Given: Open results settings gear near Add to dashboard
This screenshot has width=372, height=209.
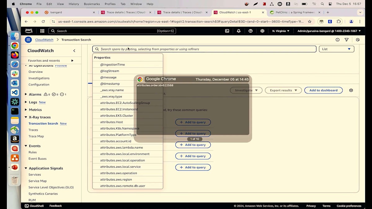Looking at the screenshot, I should [351, 90].
